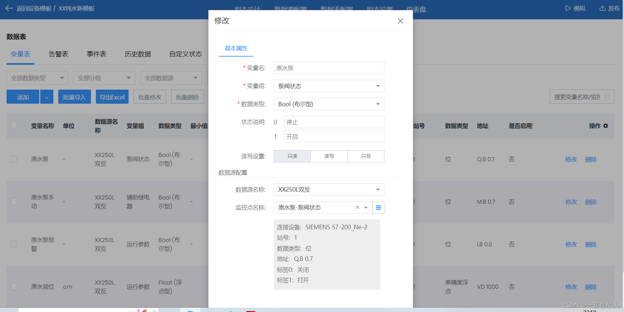Click the 发布 button in the top bar
Screen dimensions: 624x312
point(610,9)
